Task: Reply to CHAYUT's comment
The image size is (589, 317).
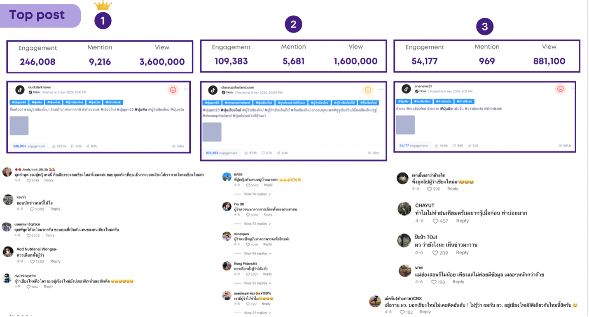Action: click(x=462, y=221)
